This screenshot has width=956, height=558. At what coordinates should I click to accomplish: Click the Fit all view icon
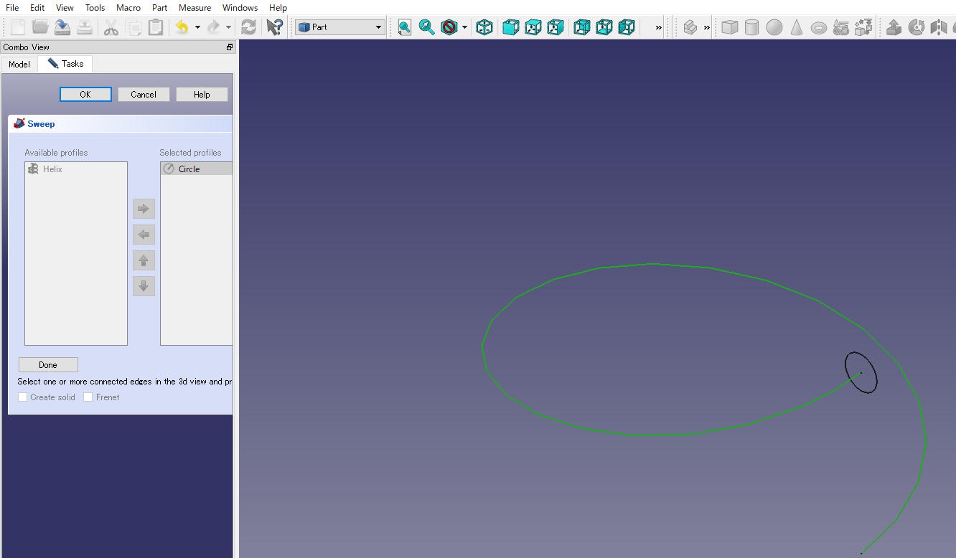coord(405,28)
